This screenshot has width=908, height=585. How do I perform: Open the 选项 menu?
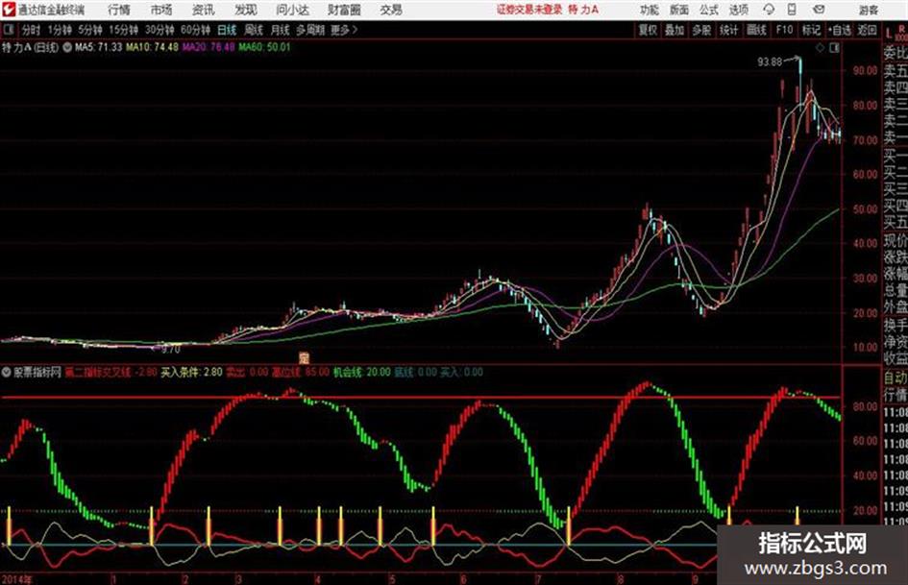[738, 10]
